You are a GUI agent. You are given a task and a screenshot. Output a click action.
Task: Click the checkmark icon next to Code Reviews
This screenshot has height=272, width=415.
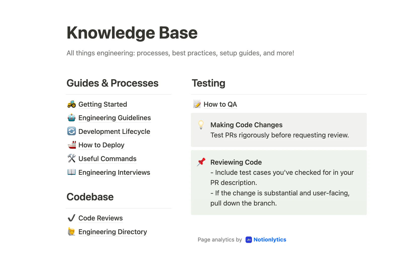71,218
